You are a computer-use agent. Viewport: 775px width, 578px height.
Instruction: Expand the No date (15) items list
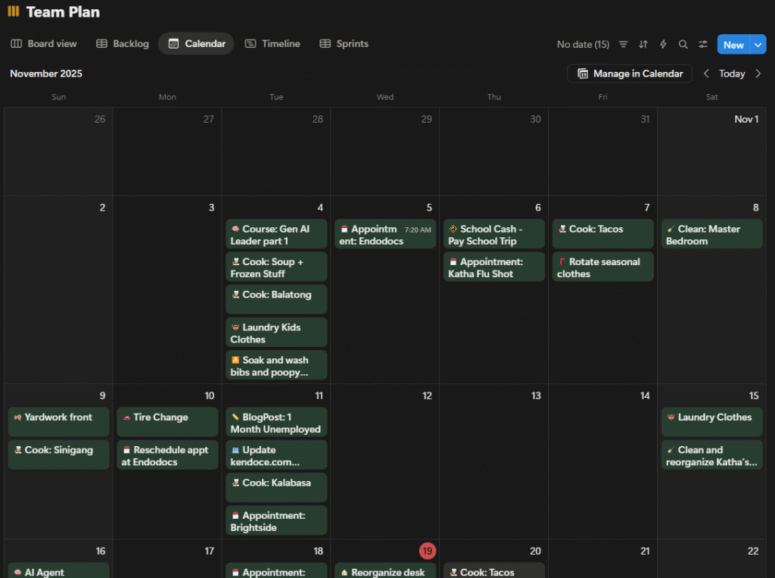coord(583,44)
